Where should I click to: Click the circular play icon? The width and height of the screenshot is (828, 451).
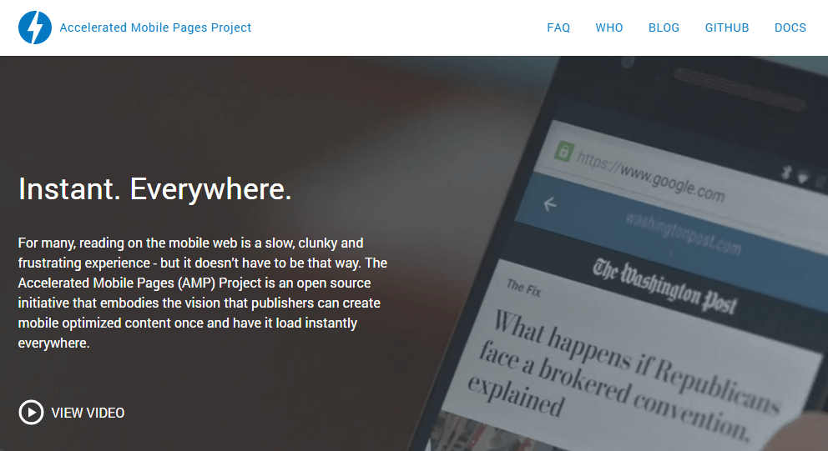pos(31,413)
